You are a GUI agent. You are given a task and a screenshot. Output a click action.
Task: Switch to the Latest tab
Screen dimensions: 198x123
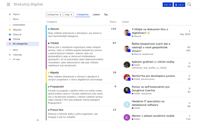96,14
